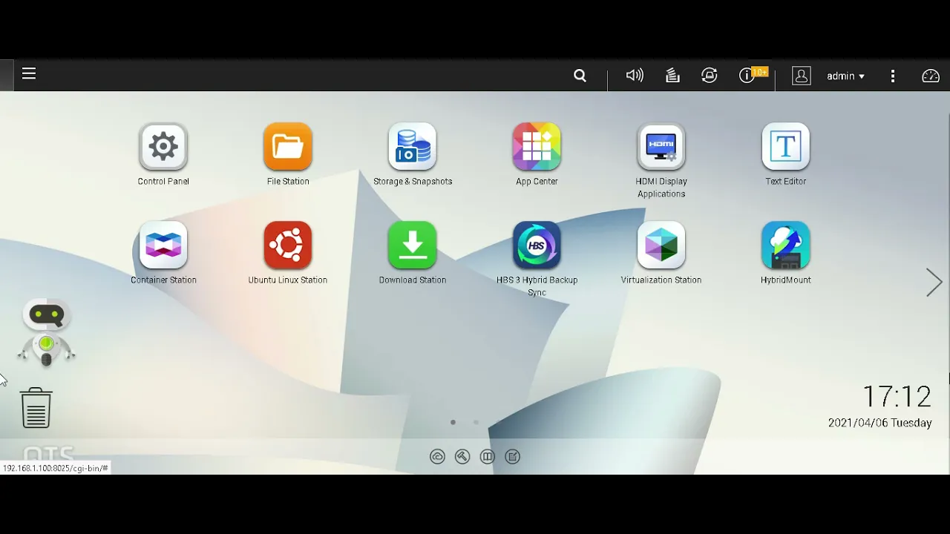
Task: Click the feedback bottom icon
Action: [x=513, y=457]
